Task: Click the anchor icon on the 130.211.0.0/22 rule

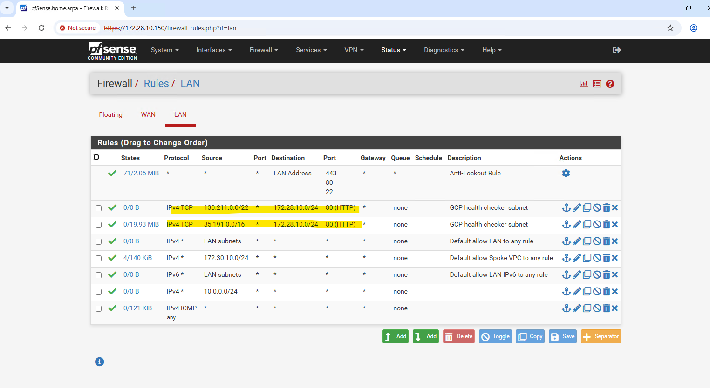Action: (x=566, y=208)
